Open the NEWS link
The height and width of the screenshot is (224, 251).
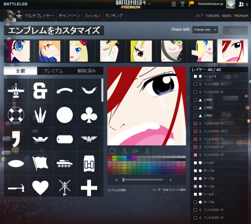click(226, 16)
